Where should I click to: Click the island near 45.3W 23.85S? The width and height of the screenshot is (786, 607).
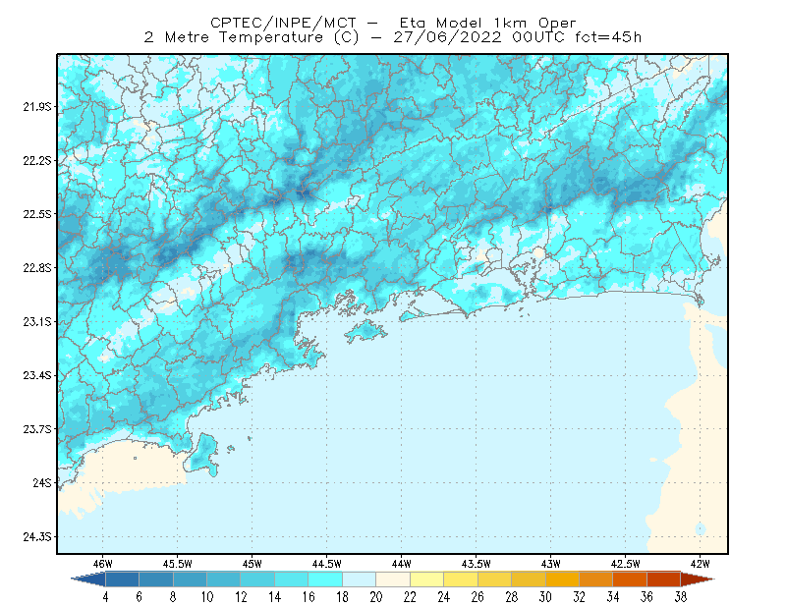201,455
